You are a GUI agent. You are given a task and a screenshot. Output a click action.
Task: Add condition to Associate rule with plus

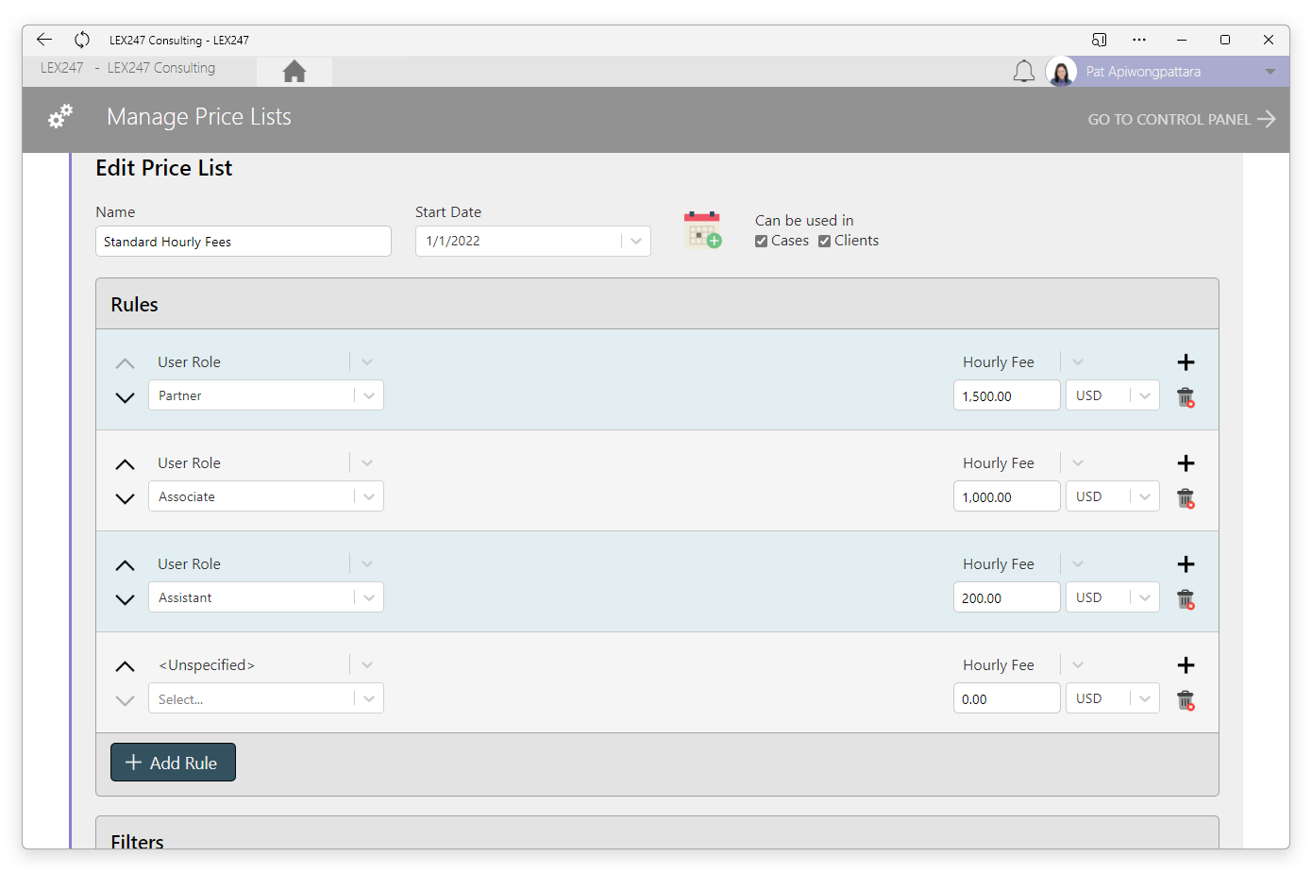(1186, 463)
